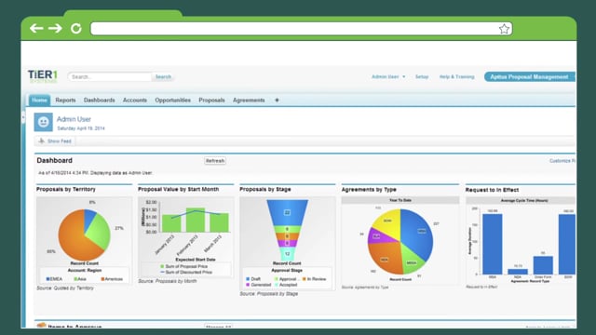Click 'Source: Proposals by Stage' text
The height and width of the screenshot is (335, 596).
point(269,294)
